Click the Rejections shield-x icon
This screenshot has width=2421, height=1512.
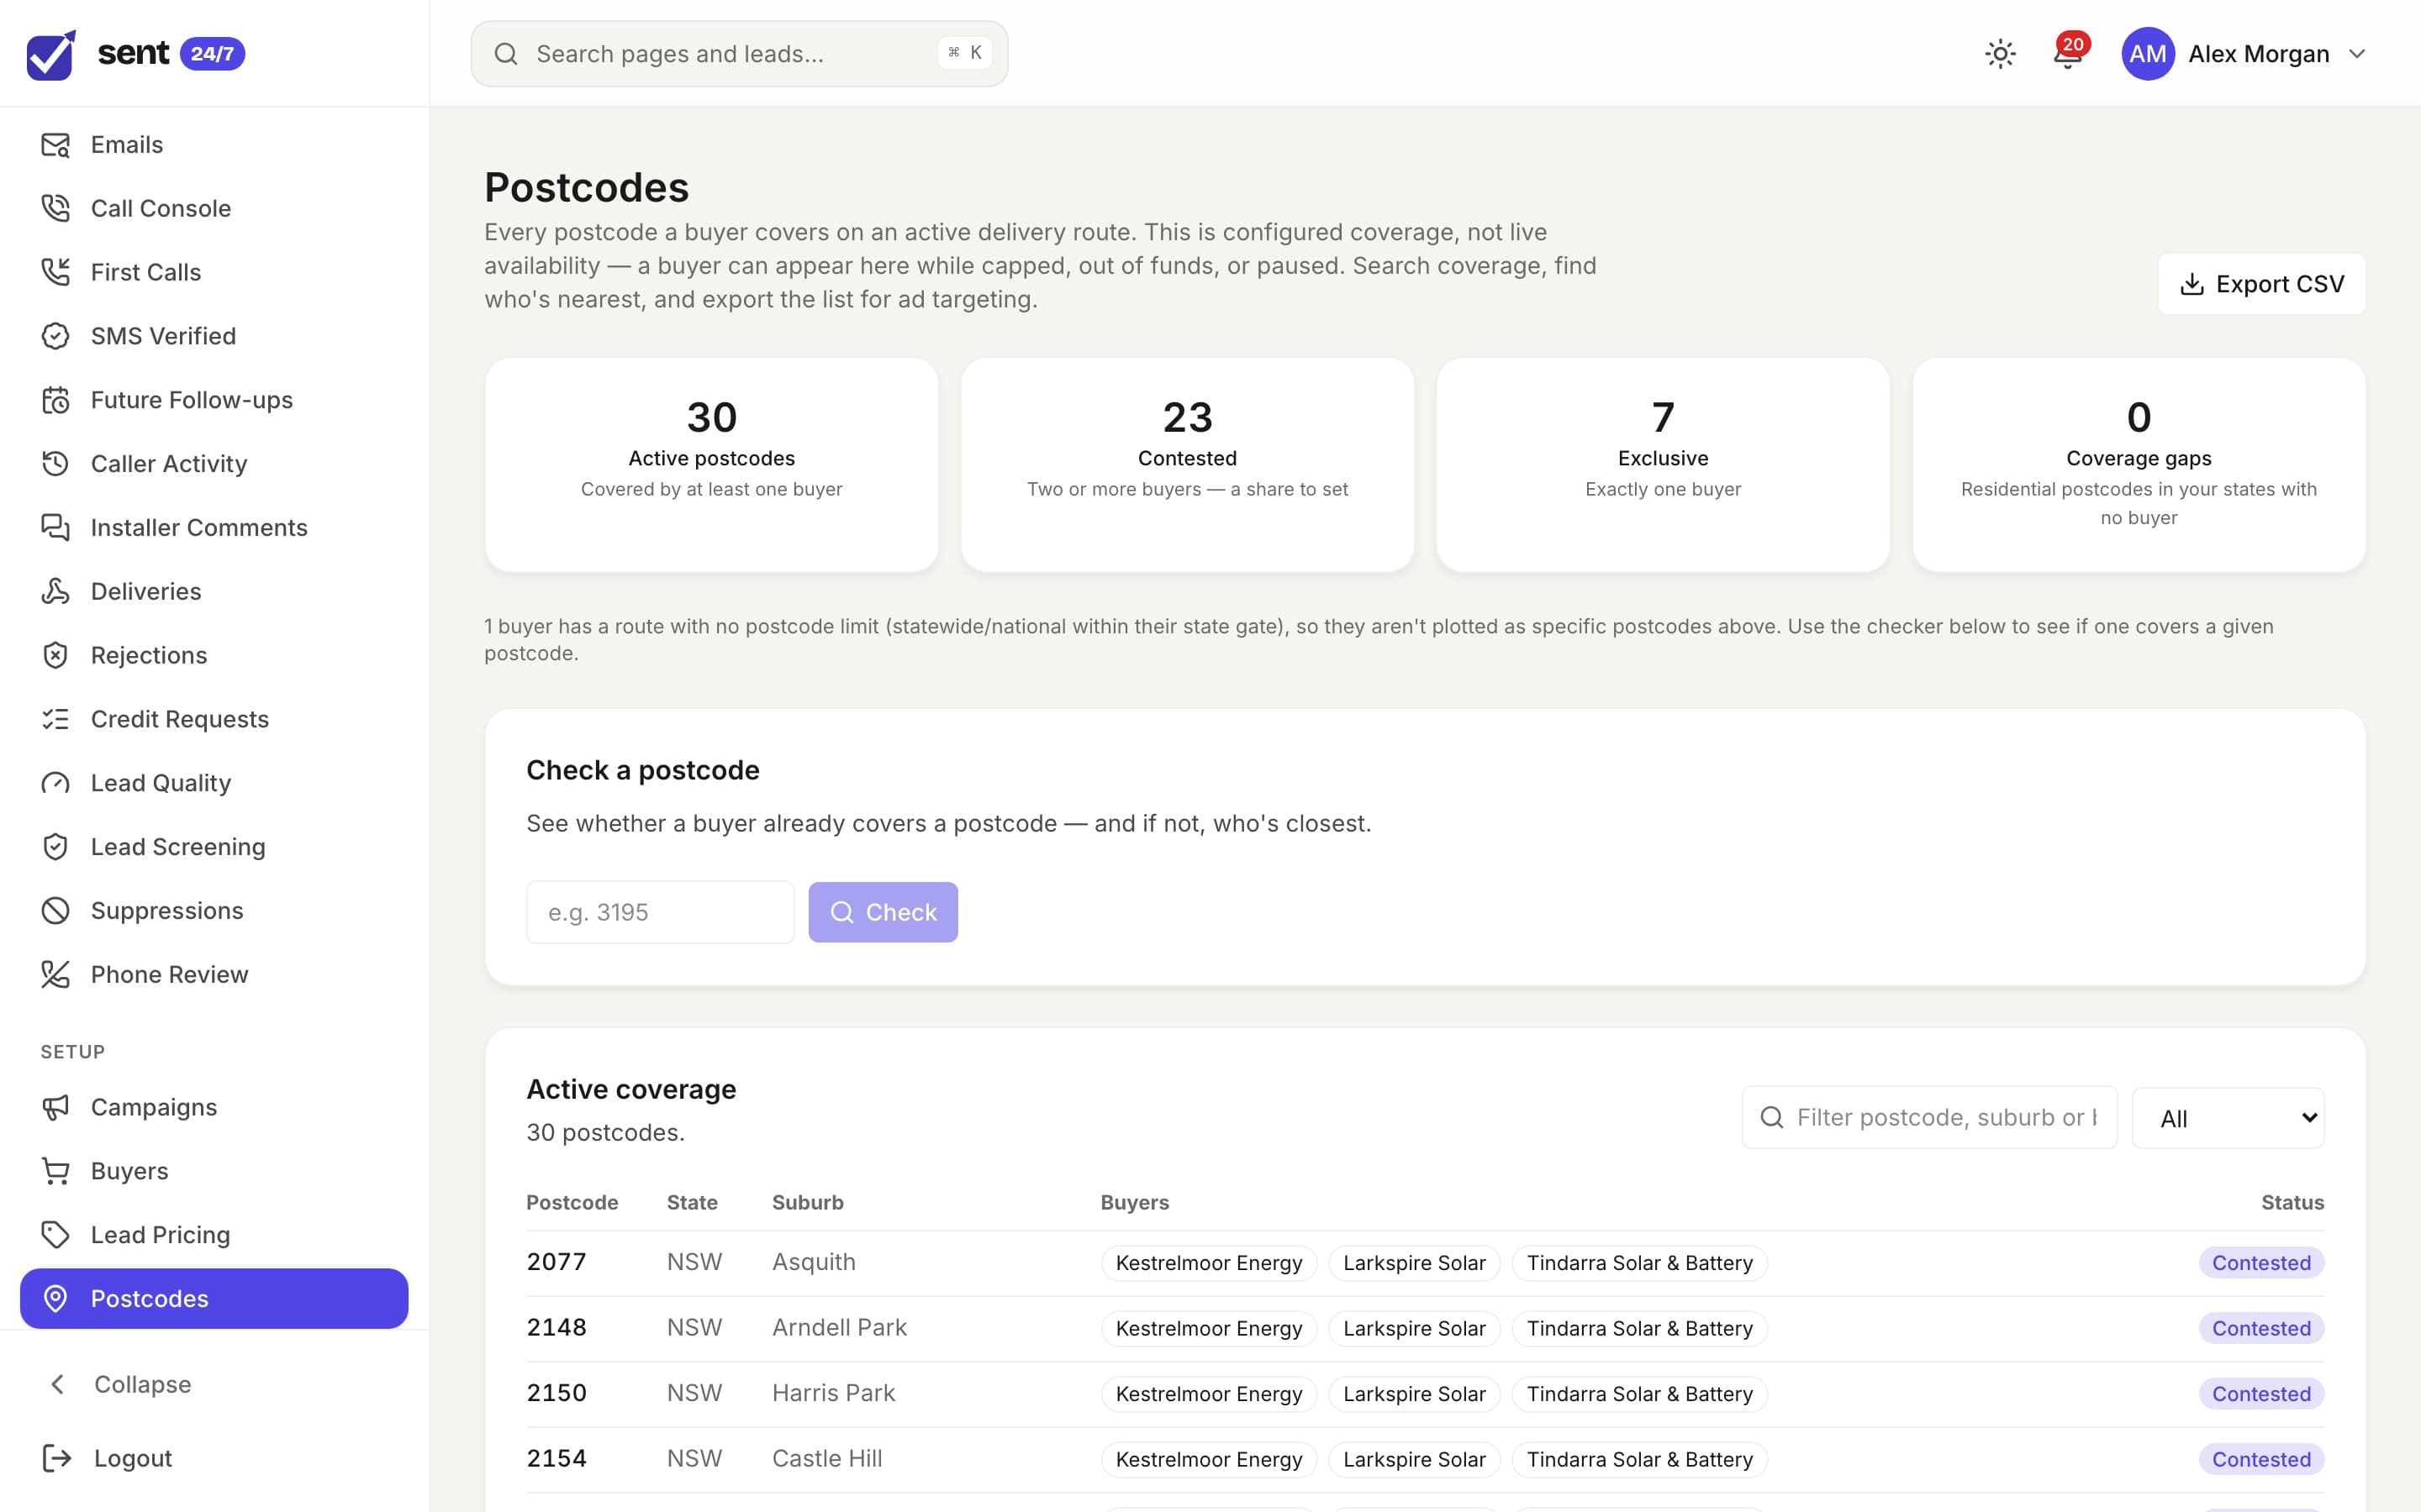pyautogui.click(x=55, y=655)
